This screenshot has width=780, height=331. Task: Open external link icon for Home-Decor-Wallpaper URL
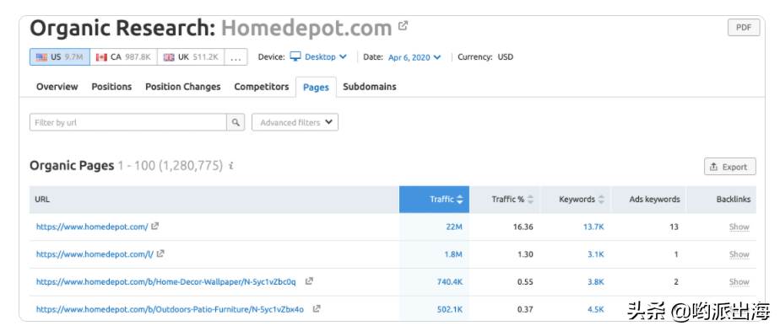(x=309, y=280)
